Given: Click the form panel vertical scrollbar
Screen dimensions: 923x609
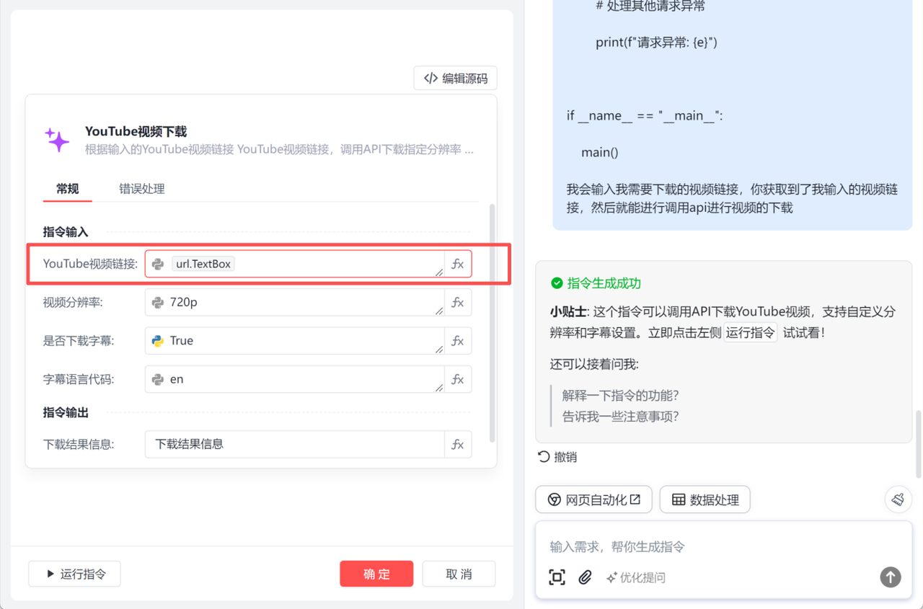Looking at the screenshot, I should click(493, 323).
